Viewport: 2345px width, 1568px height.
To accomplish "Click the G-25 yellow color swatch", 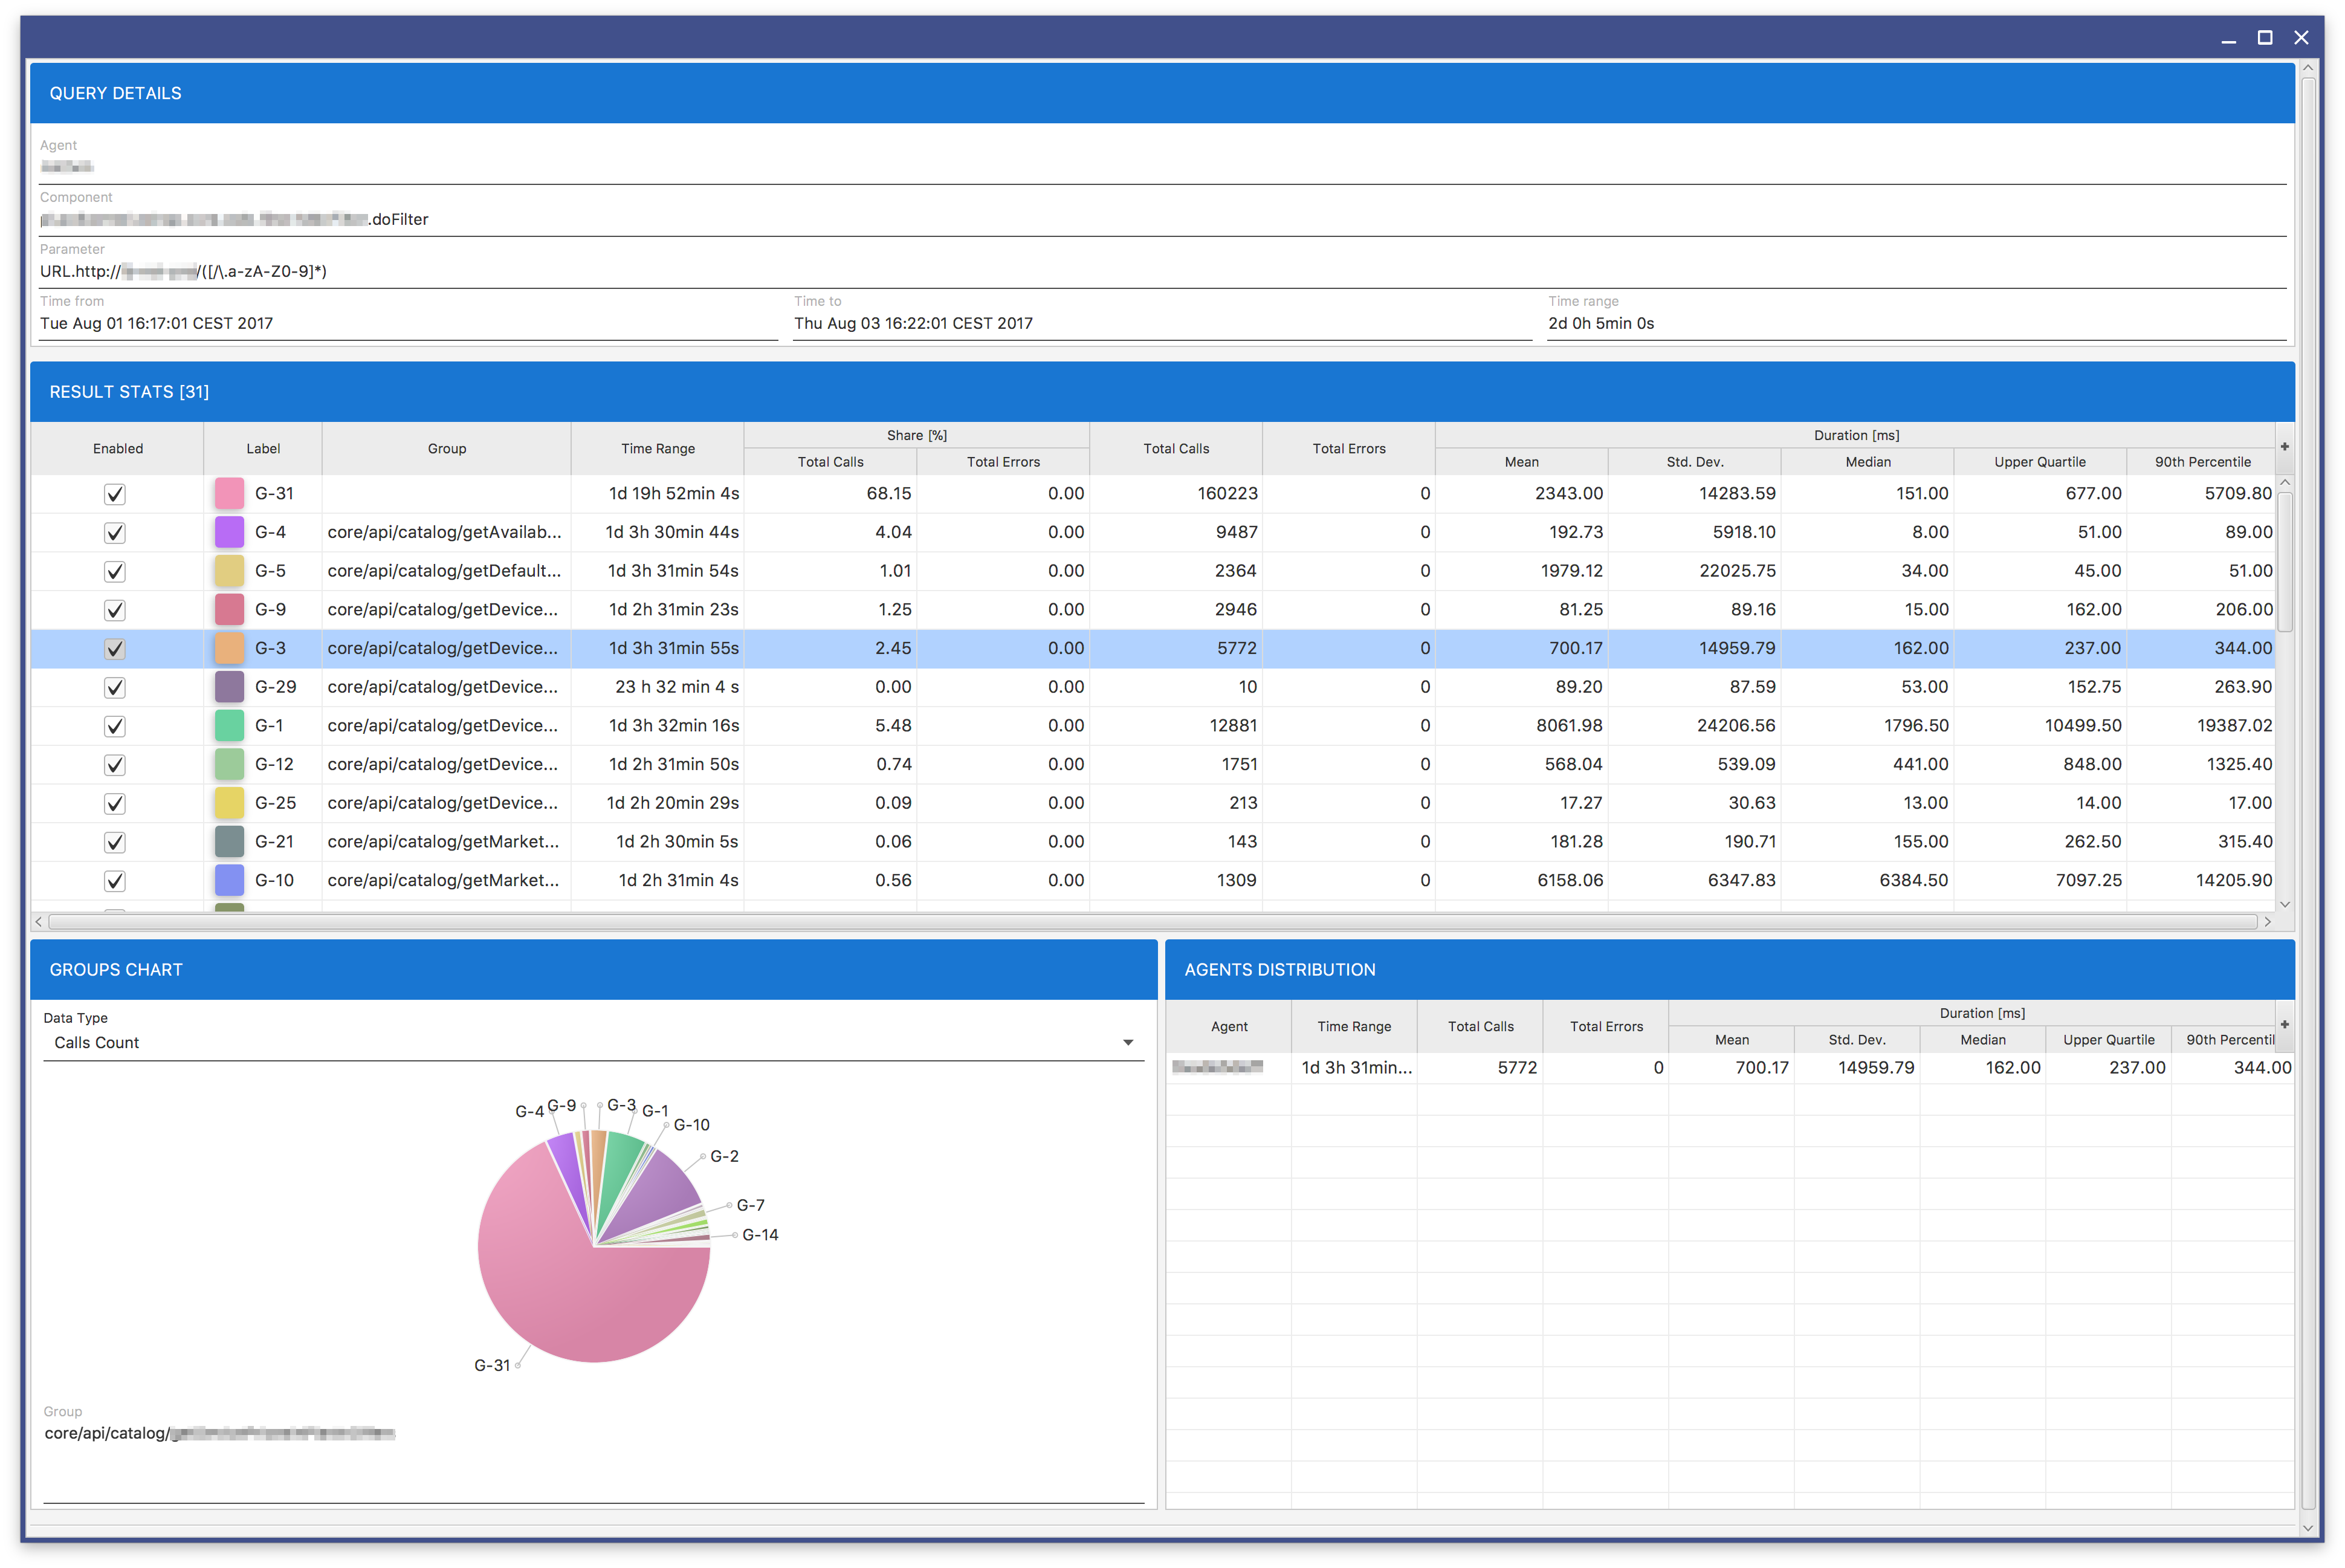I will tap(229, 803).
